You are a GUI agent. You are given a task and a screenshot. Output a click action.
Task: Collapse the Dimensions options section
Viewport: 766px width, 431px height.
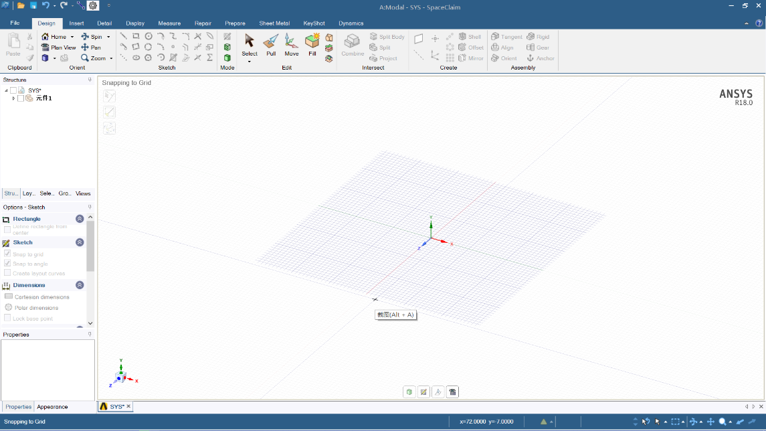[x=80, y=285]
